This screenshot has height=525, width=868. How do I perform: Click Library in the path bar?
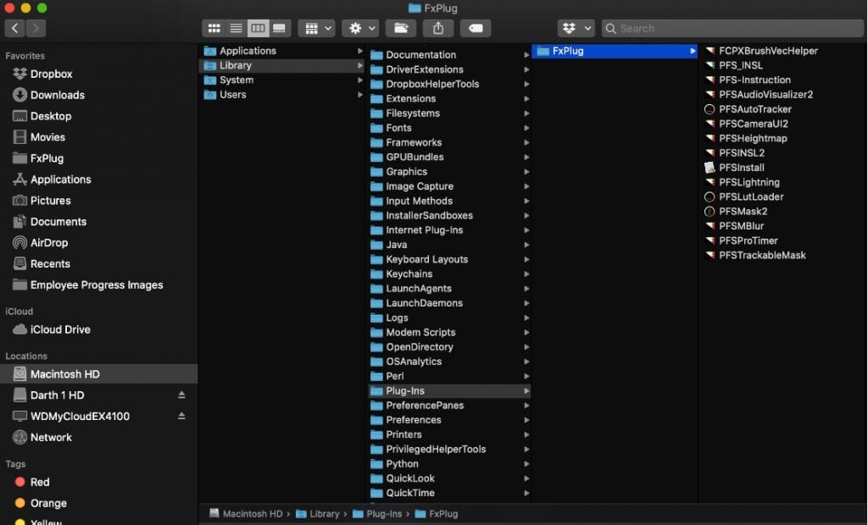[318, 514]
